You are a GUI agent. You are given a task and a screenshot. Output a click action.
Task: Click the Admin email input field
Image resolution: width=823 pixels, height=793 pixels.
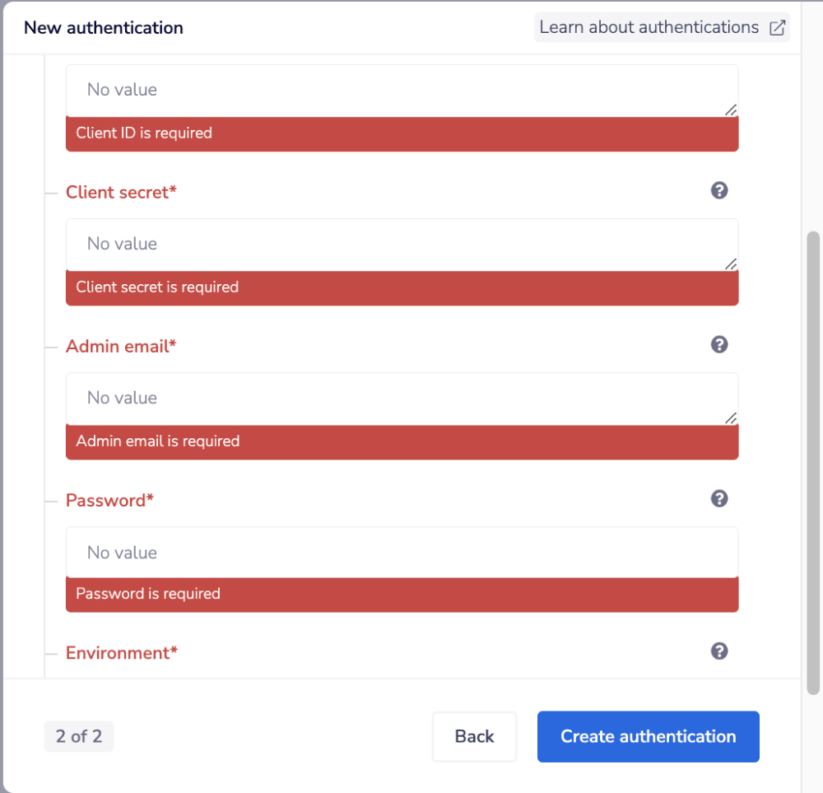pyautogui.click(x=402, y=397)
